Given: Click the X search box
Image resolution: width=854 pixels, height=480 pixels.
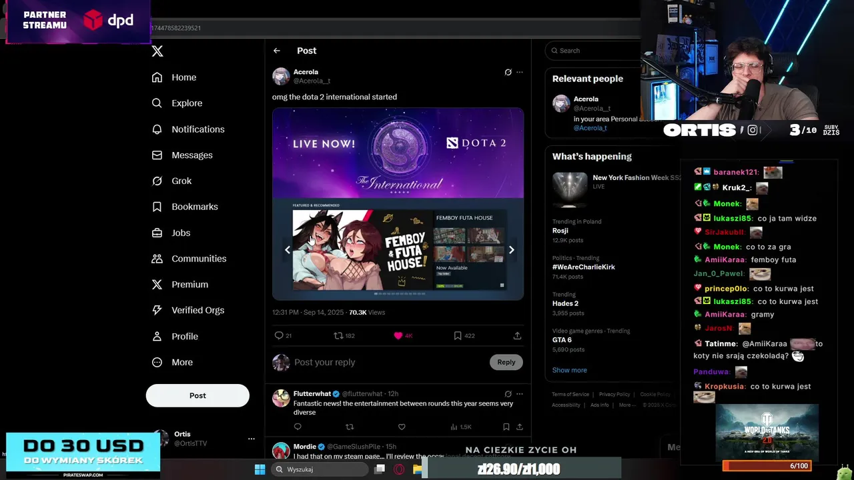Looking at the screenshot, I should (594, 51).
